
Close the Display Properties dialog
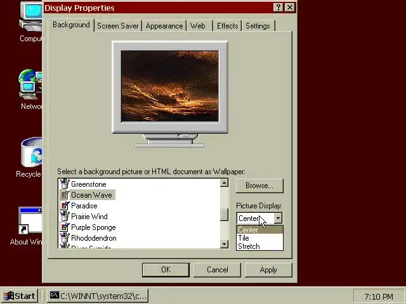click(290, 8)
